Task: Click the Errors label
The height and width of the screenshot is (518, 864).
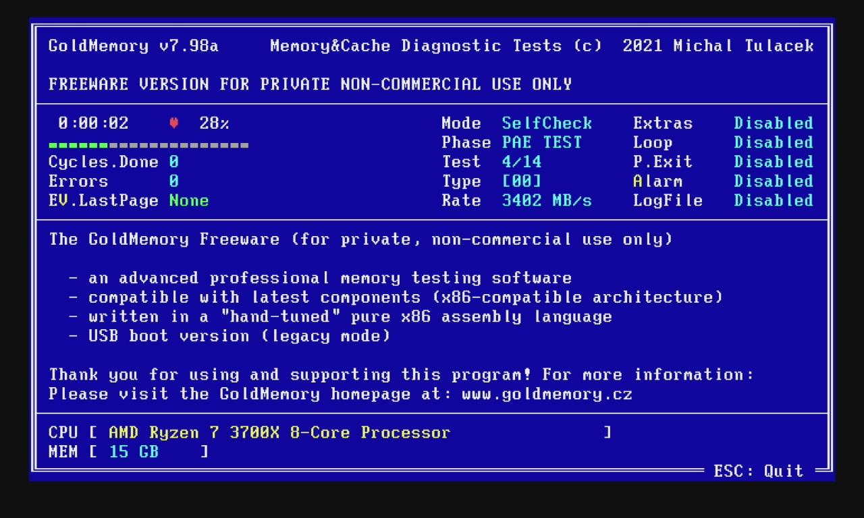Action: pyautogui.click(x=78, y=181)
